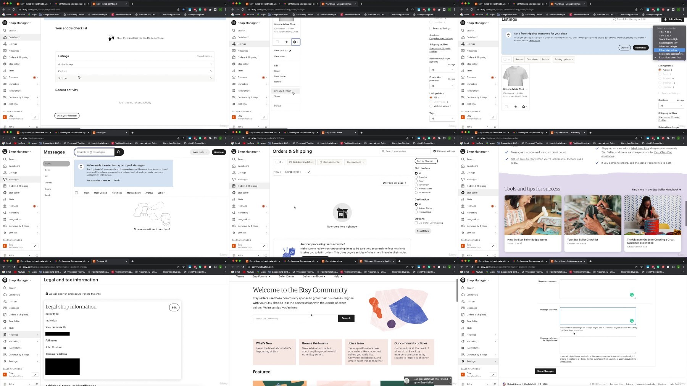Select Price: high to low in the sort order list
Screen dimensions: 687x386
tap(669, 50)
